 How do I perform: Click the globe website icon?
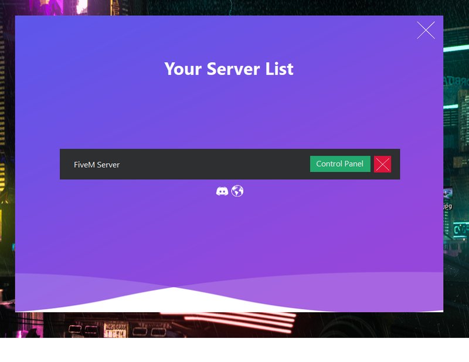[237, 191]
